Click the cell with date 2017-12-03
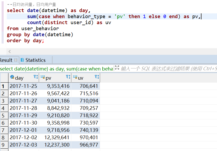Screen dimensions: 217x151 (x=24, y=145)
